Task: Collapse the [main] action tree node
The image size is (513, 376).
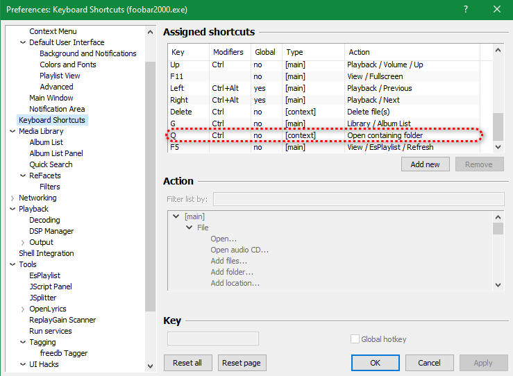Action: tap(178, 216)
